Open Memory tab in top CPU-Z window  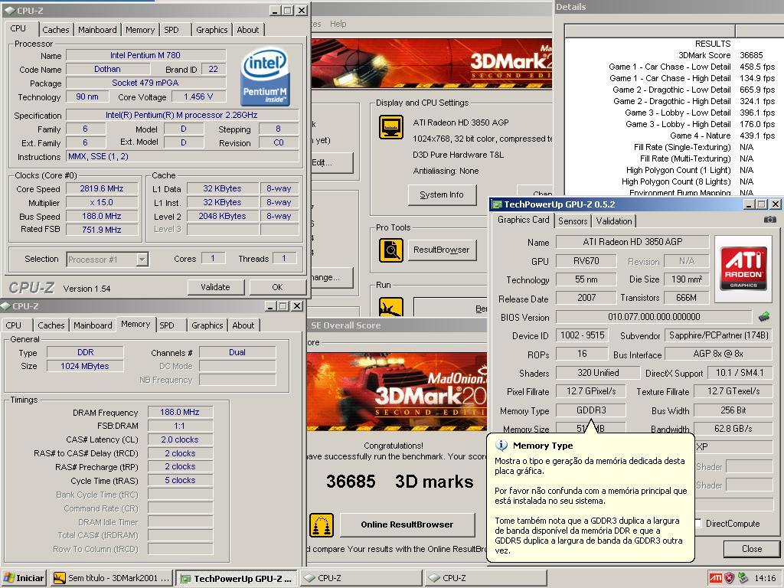tap(140, 30)
